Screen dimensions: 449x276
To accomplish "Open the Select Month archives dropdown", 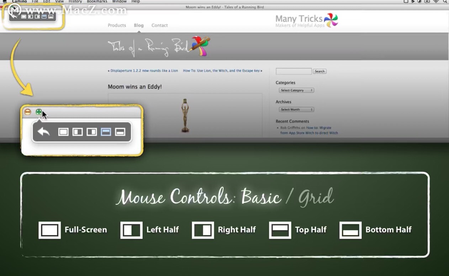I will click(296, 110).
